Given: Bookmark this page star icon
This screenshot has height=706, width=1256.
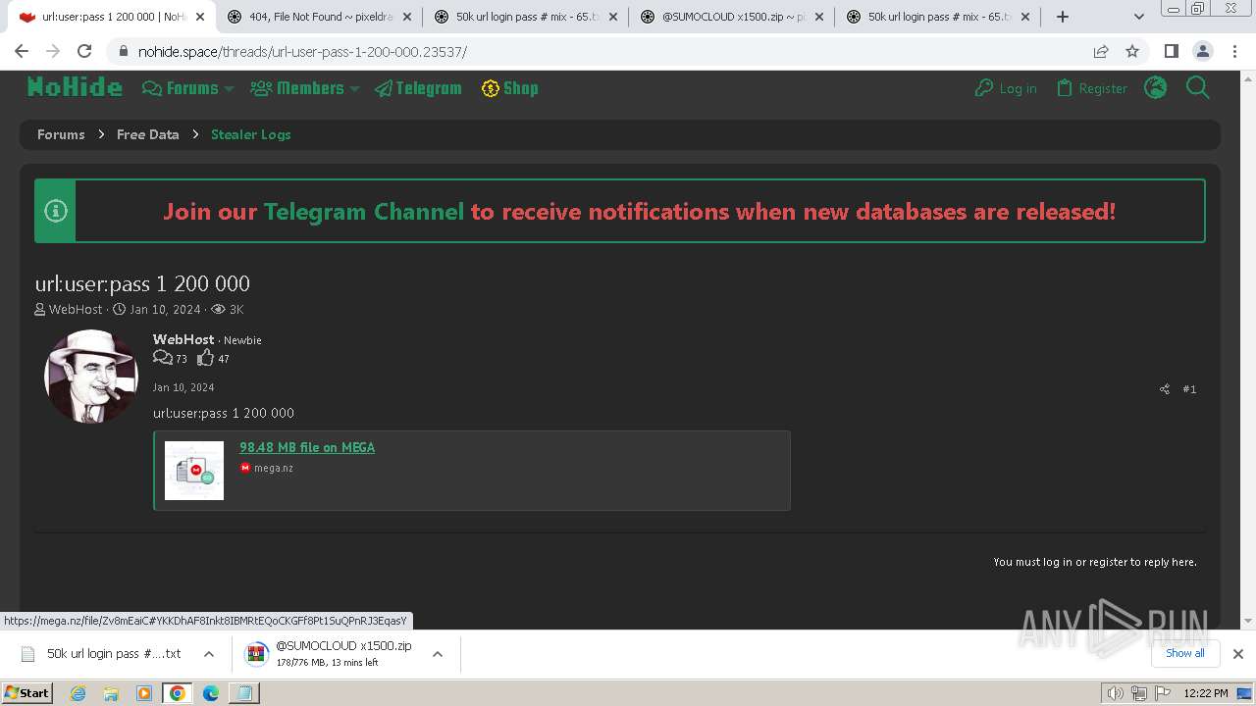Looking at the screenshot, I should (1132, 51).
